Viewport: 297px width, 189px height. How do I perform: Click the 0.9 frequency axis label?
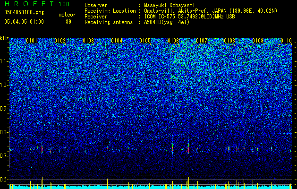4,109
